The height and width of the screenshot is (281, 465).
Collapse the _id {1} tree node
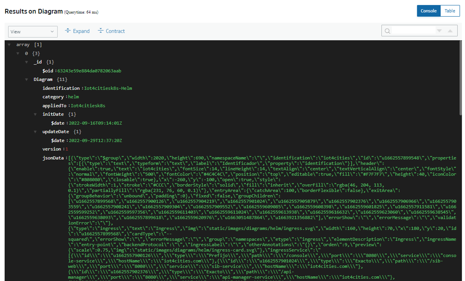tap(27, 62)
